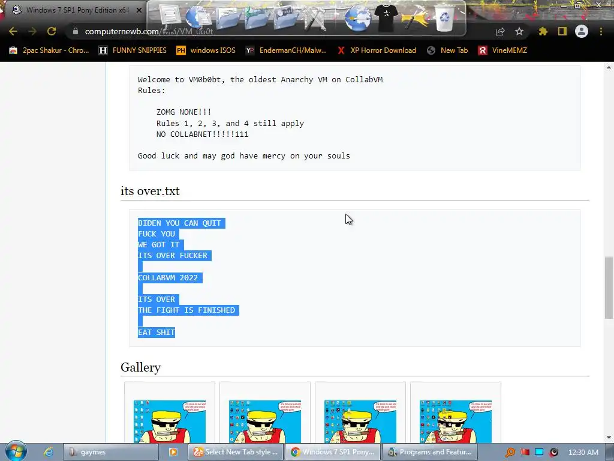Image resolution: width=614 pixels, height=461 pixels.
Task: Open the FUNNY SNIPPIES bookmark
Action: (x=133, y=50)
